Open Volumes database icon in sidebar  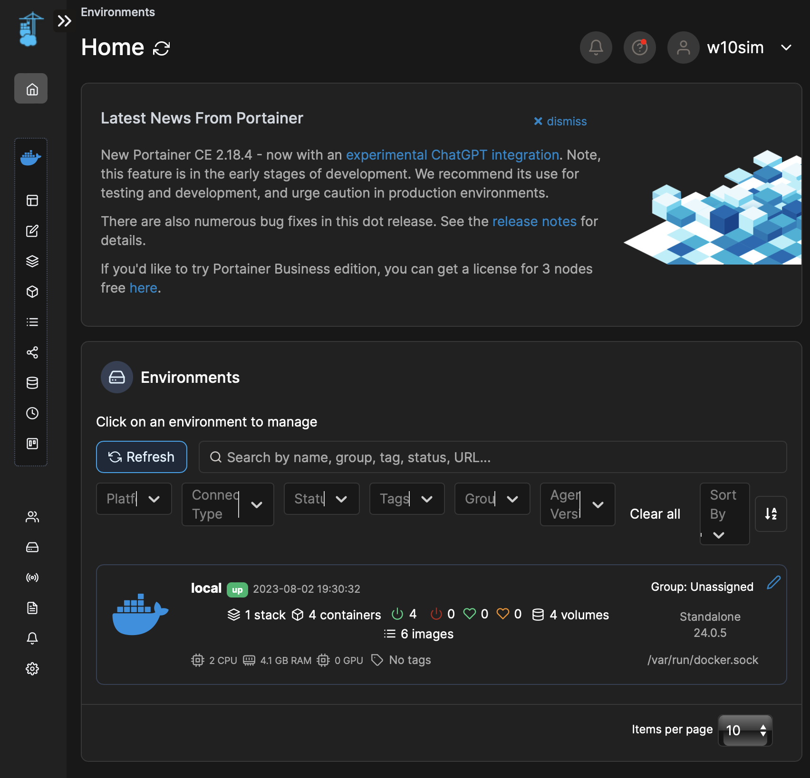click(x=32, y=383)
